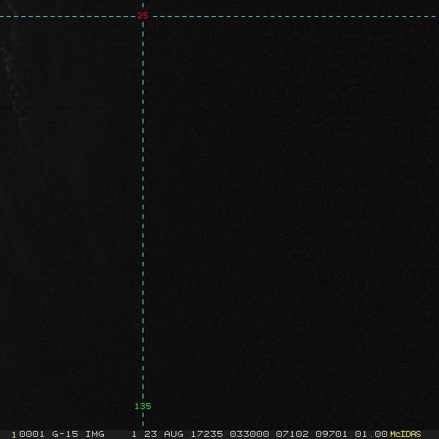
Task: Click the 033000 time value
Action: click(249, 434)
